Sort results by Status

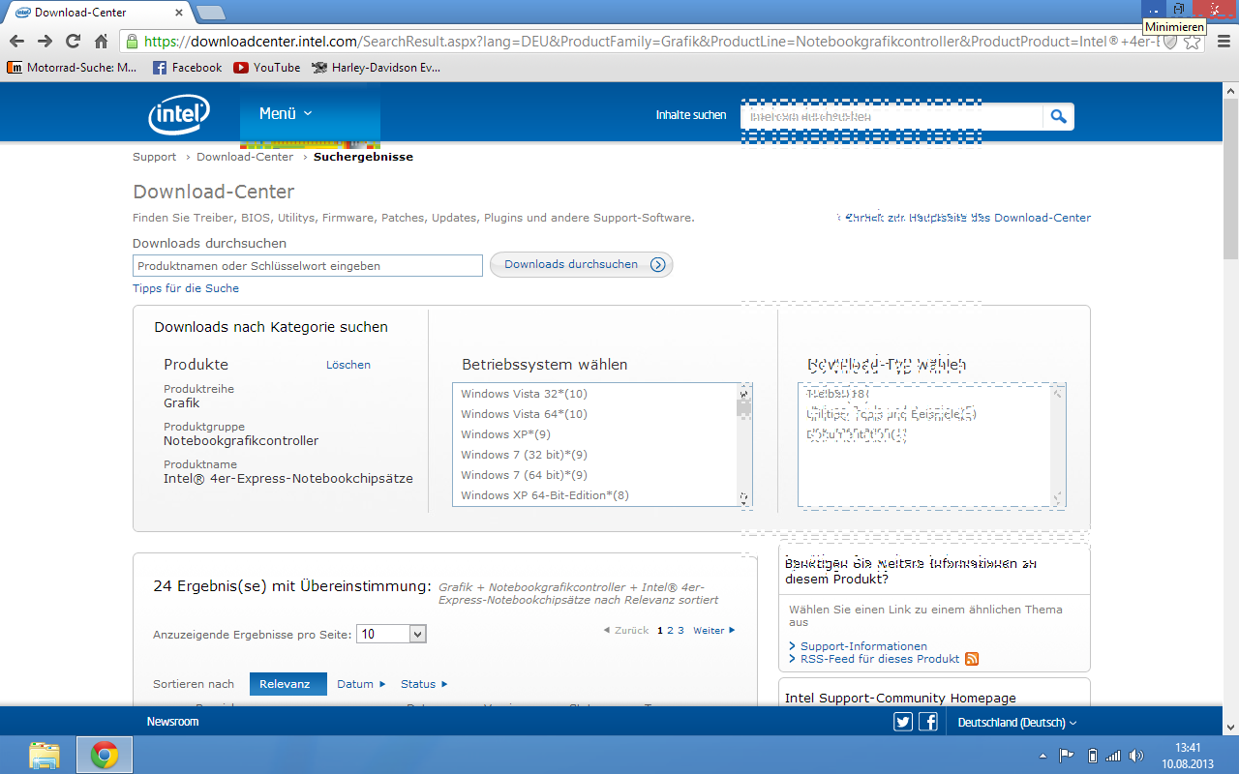pyautogui.click(x=424, y=684)
